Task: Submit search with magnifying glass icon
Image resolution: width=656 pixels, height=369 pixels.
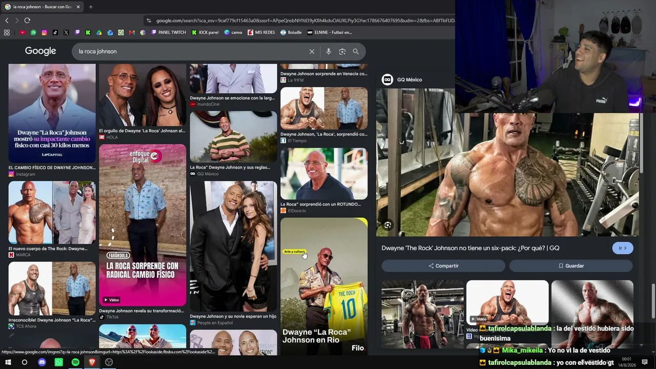Action: point(356,51)
